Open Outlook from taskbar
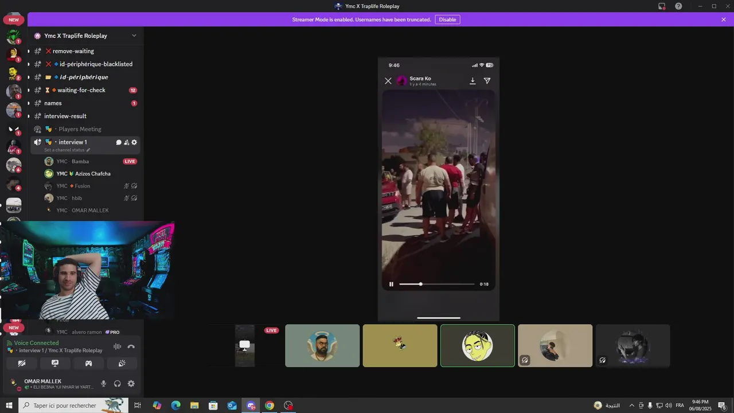The image size is (734, 413). click(x=232, y=406)
